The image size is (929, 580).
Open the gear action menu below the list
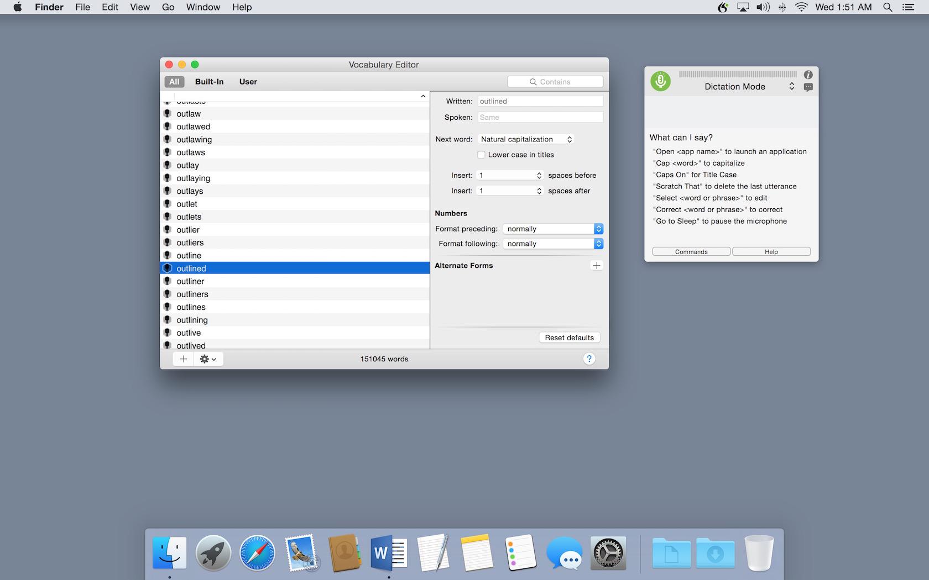click(208, 359)
